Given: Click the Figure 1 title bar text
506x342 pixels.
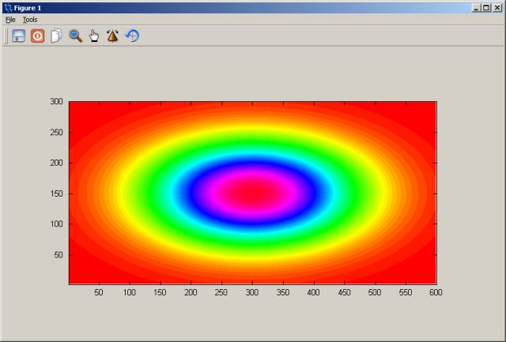Looking at the screenshot, I should [28, 8].
